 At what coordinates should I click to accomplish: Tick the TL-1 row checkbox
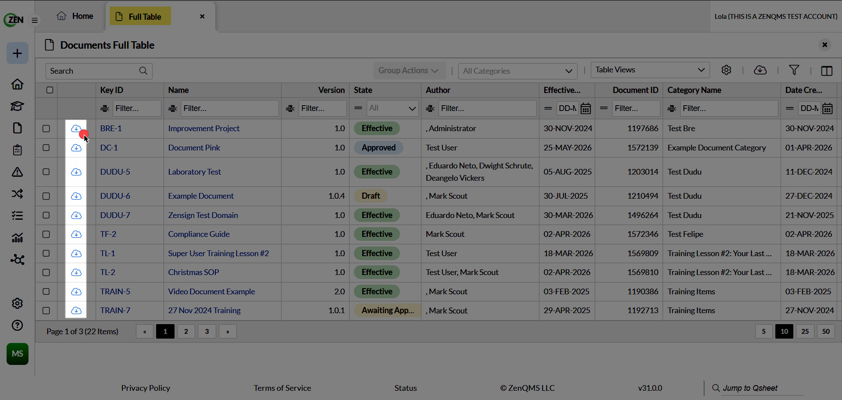coord(46,254)
